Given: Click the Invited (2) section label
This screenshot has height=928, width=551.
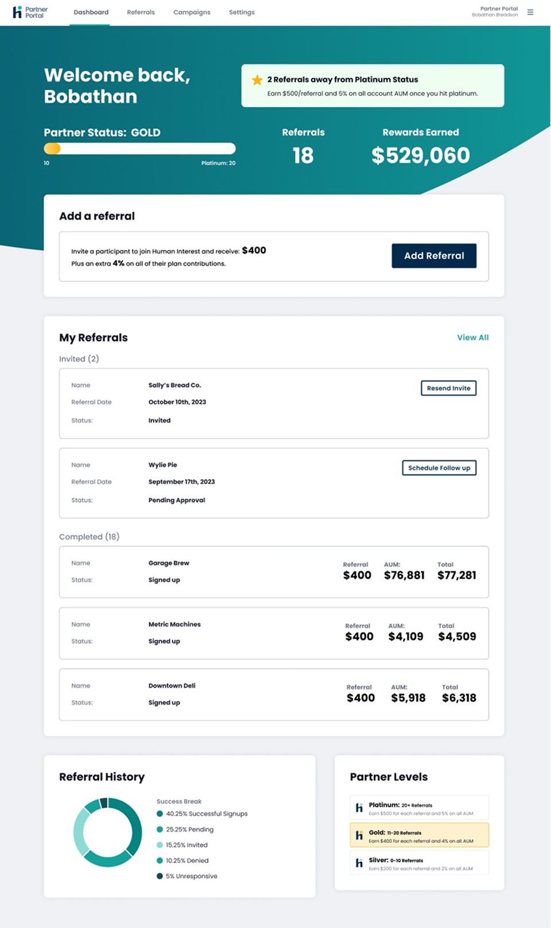Looking at the screenshot, I should click(x=79, y=359).
